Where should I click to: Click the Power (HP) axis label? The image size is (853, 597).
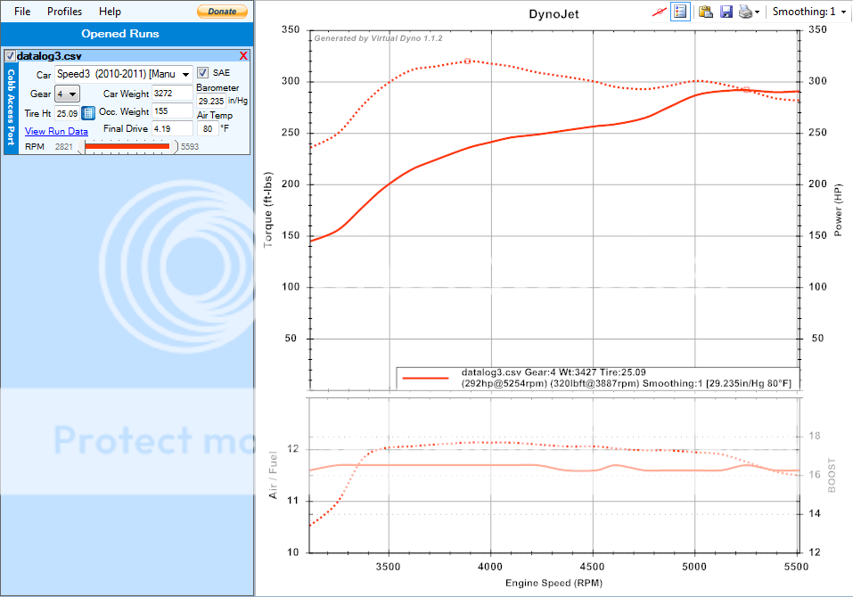tap(838, 210)
